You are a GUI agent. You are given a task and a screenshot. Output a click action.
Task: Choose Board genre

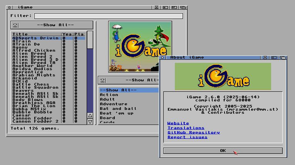pos(129,118)
